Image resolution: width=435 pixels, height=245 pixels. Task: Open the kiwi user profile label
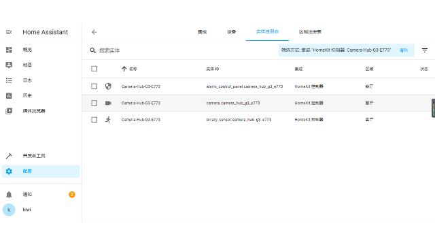coord(27,210)
